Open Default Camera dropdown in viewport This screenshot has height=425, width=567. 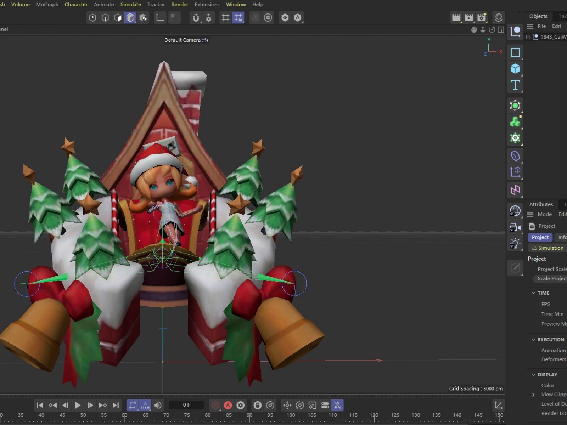(x=186, y=40)
